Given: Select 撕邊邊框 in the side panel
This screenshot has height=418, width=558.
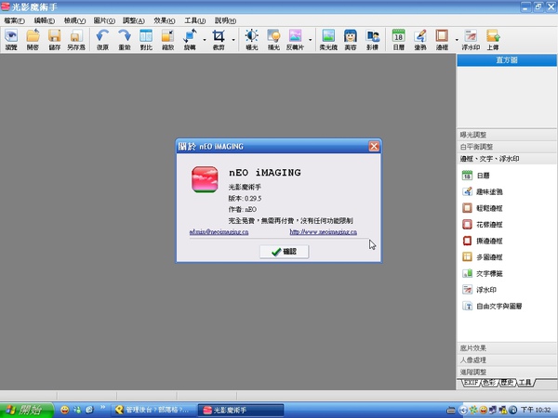Looking at the screenshot, I should (x=482, y=241).
